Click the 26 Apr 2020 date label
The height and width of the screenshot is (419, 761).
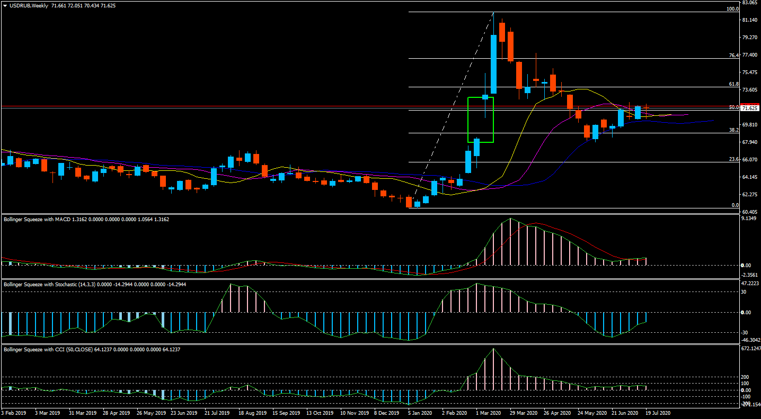click(x=557, y=412)
